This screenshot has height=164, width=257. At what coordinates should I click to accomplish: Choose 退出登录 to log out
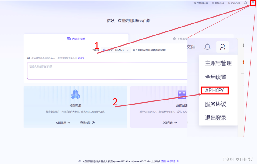(216, 118)
